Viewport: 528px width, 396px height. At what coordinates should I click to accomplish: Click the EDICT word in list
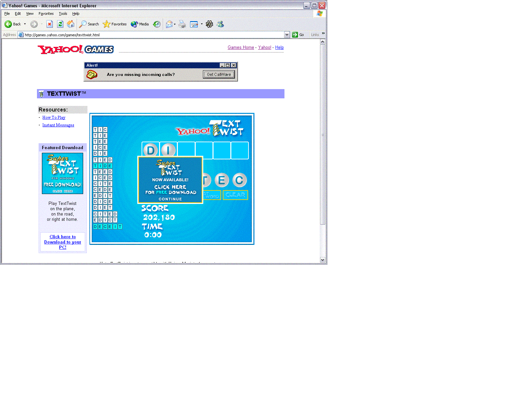[105, 220]
